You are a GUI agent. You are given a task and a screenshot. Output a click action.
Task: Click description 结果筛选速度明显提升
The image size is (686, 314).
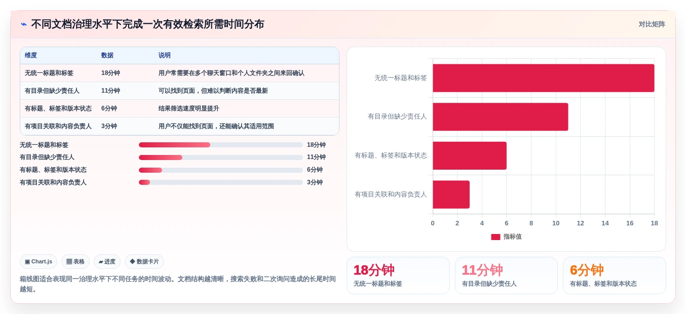189,109
